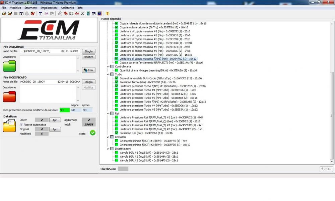
Task: Open the Impostazioni menu
Action: coord(49,8)
